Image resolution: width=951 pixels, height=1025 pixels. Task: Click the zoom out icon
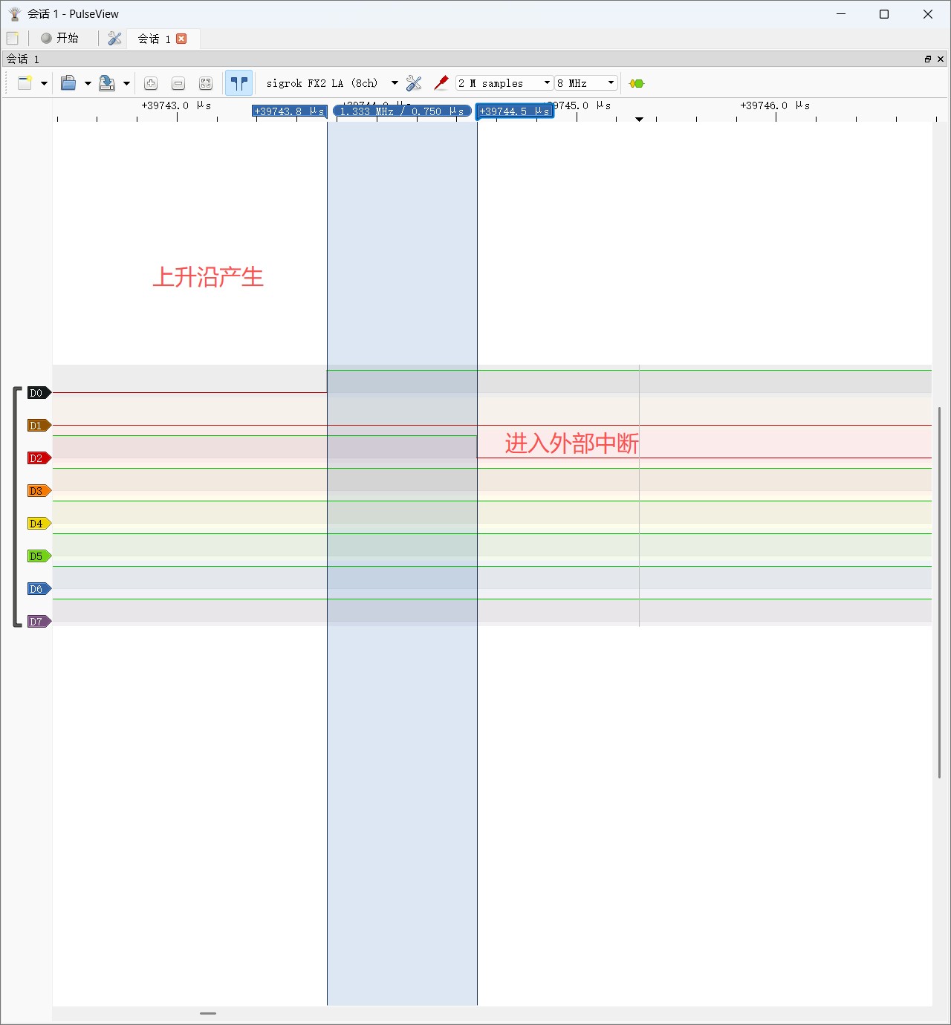pos(178,83)
